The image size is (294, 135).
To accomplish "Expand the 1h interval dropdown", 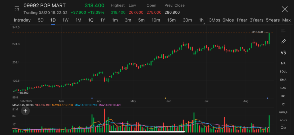I will (x=201, y=20).
